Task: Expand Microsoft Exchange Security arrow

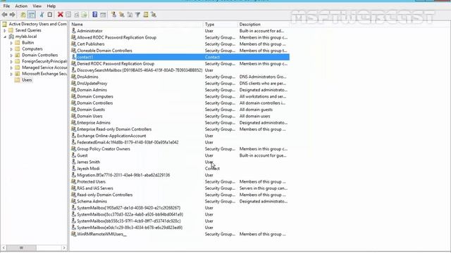Action: coord(11,74)
